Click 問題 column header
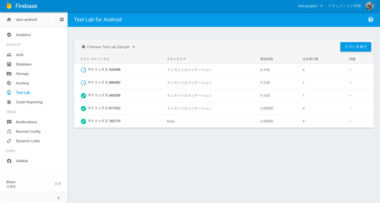The width and height of the screenshot is (380, 203). [x=352, y=59]
